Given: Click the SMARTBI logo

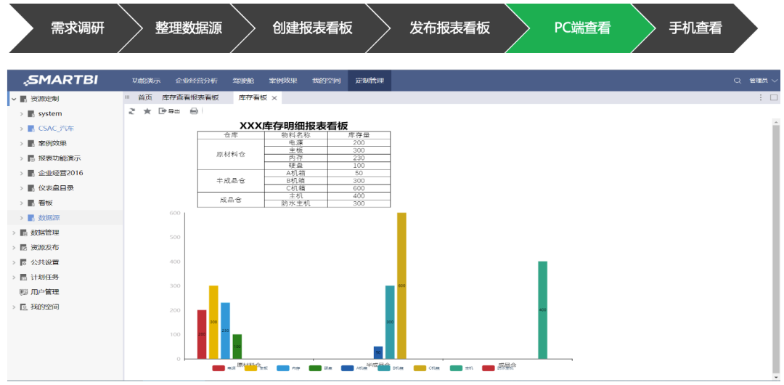Looking at the screenshot, I should [62, 80].
